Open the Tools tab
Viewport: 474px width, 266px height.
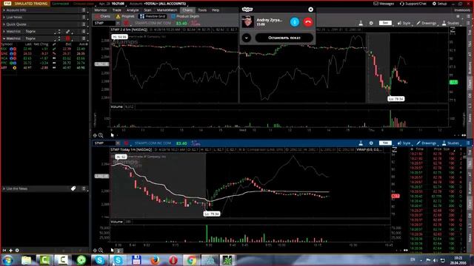click(202, 10)
